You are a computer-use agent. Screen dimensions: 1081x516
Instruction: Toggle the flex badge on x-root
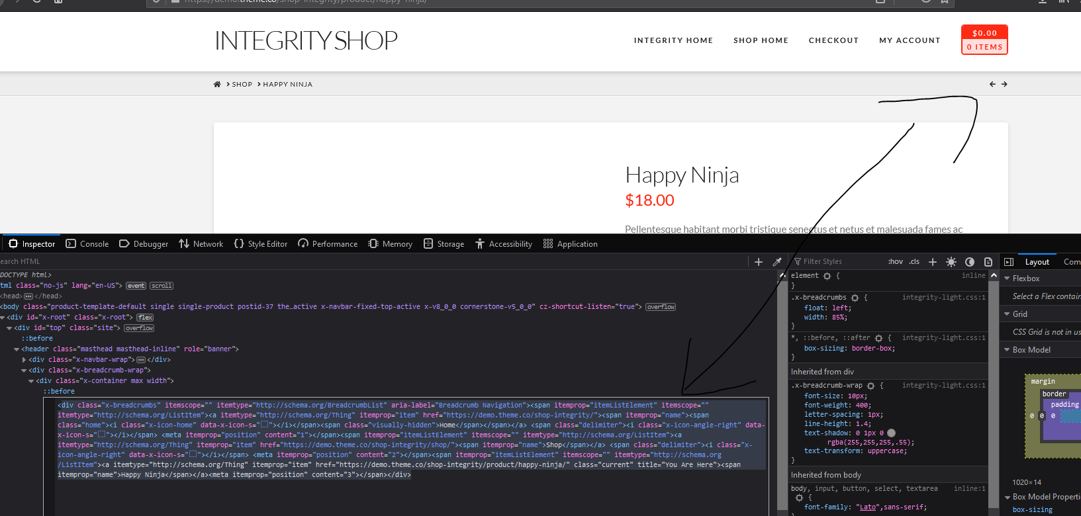(145, 318)
